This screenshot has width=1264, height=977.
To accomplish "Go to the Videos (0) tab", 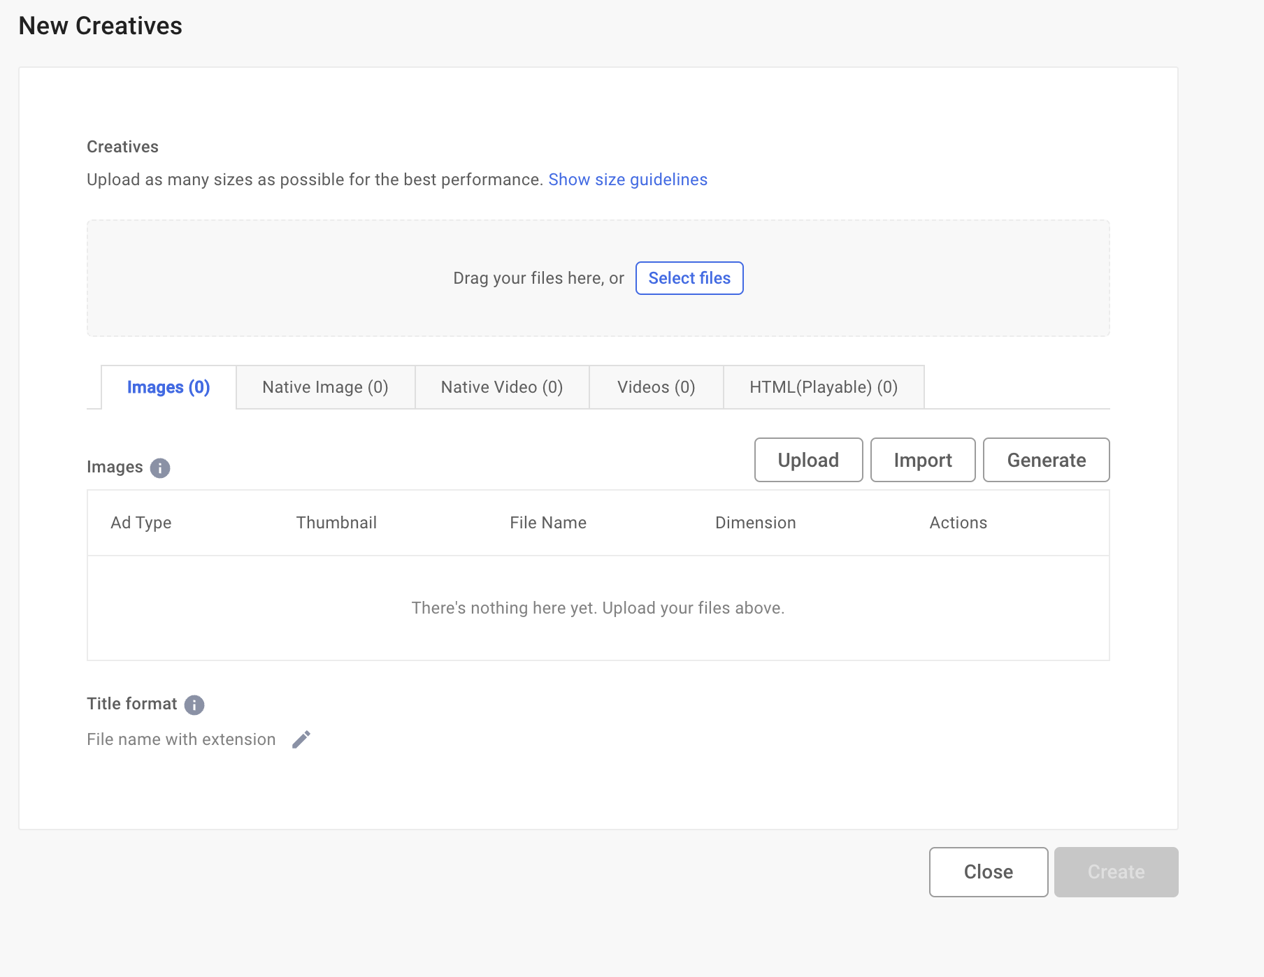I will pyautogui.click(x=656, y=387).
